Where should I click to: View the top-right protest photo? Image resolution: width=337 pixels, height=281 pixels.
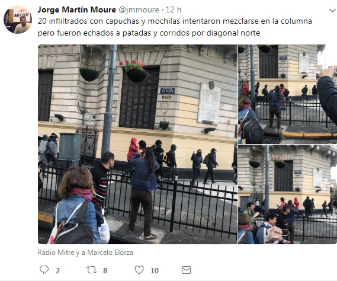click(288, 94)
